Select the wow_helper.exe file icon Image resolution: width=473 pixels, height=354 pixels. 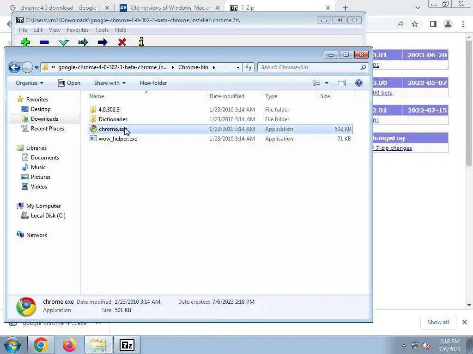point(93,138)
